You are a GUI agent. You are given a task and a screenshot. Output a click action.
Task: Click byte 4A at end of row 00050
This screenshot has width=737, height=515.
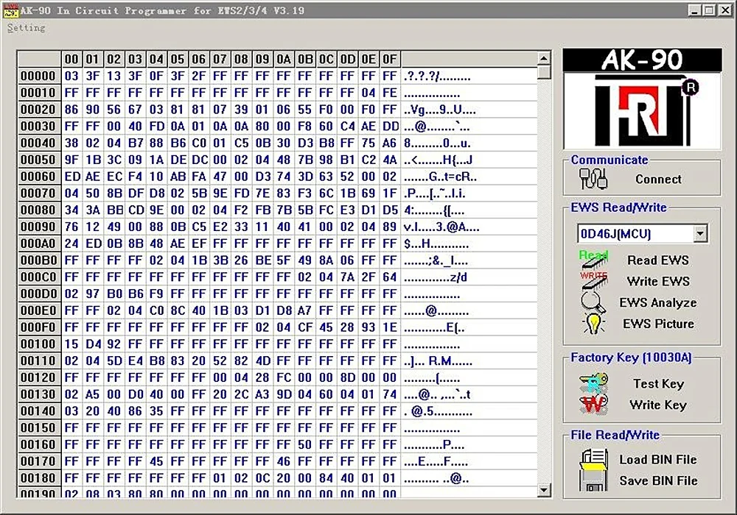(390, 160)
